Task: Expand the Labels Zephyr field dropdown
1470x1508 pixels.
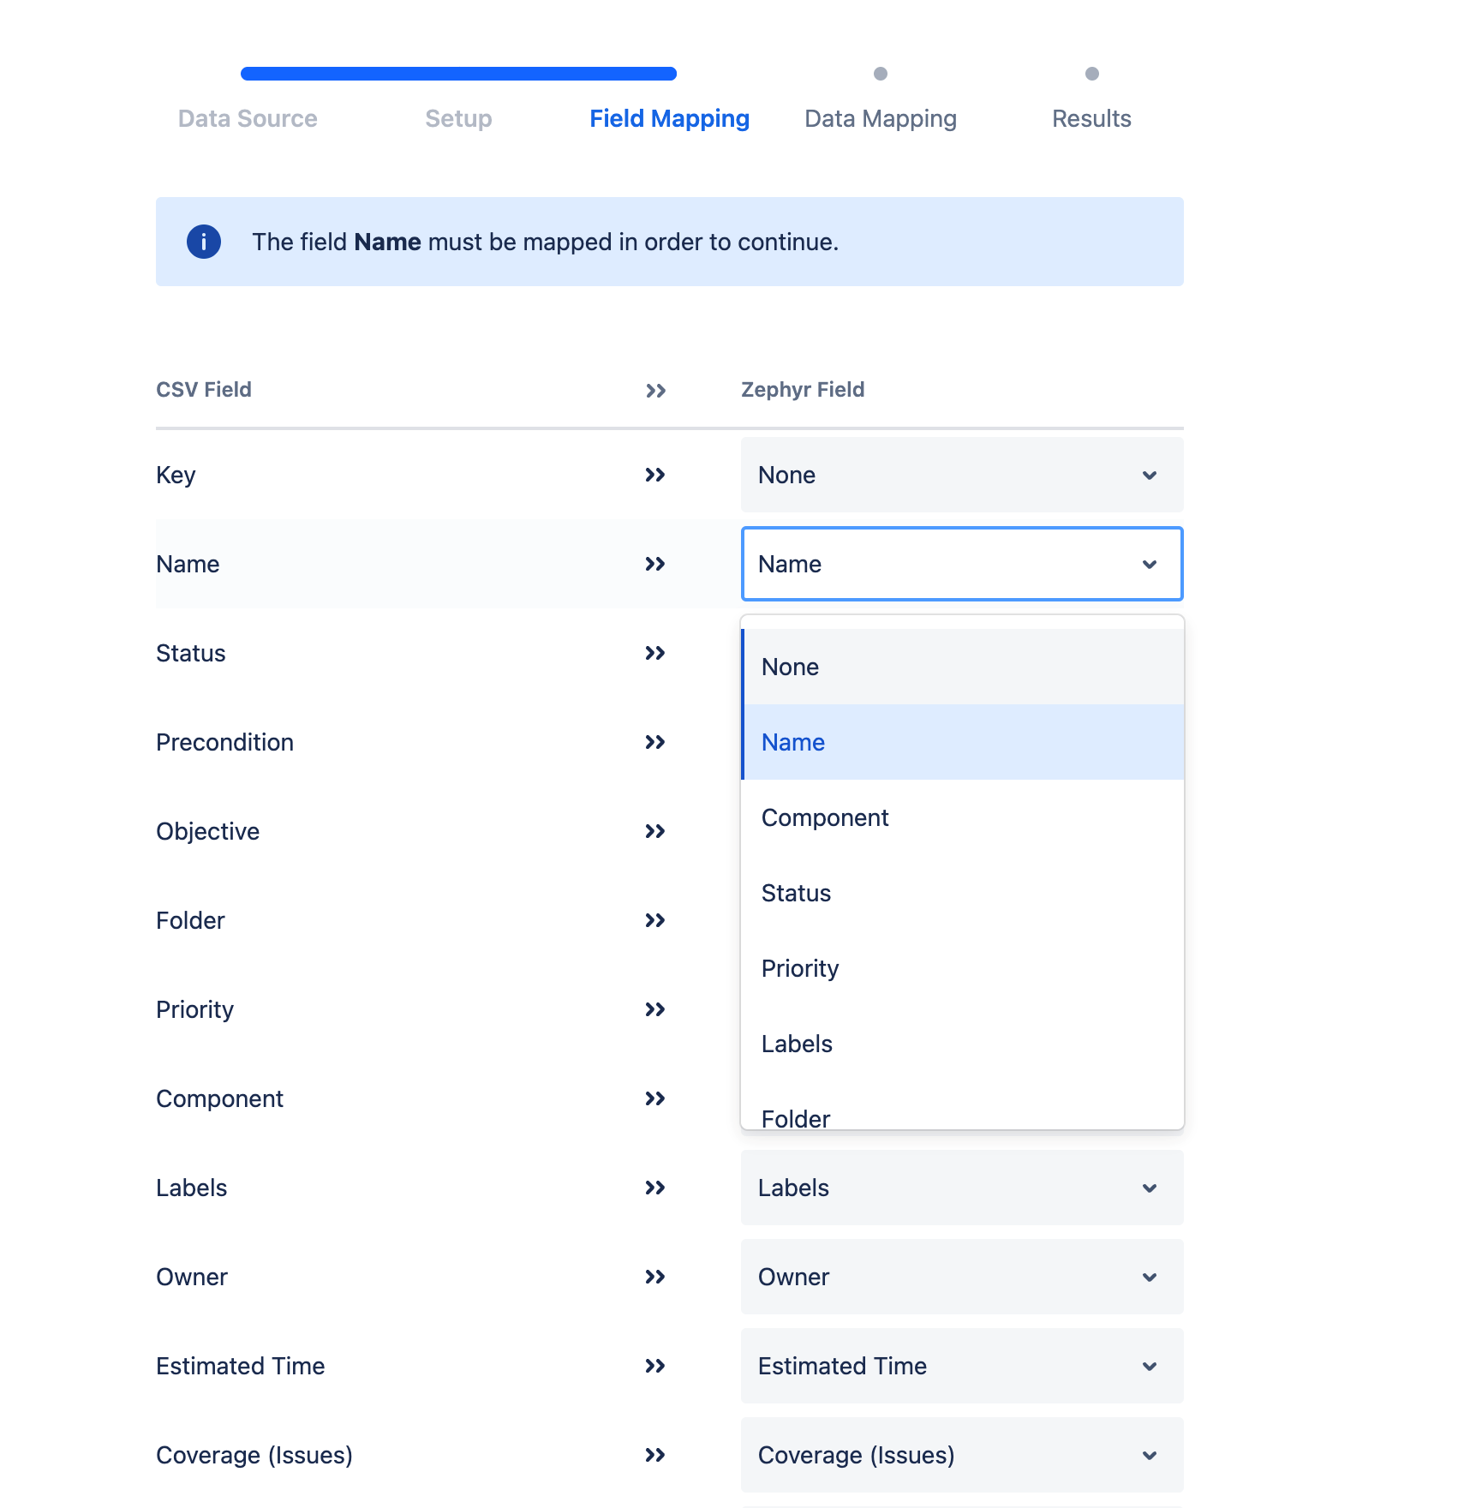Action: pyautogui.click(x=961, y=1188)
